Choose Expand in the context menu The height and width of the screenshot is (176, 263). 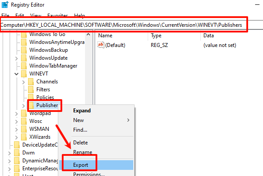tap(96, 111)
